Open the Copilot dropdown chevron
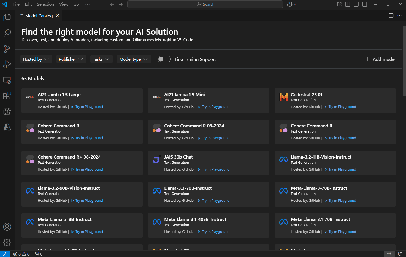The width and height of the screenshot is (406, 257). (295, 4)
